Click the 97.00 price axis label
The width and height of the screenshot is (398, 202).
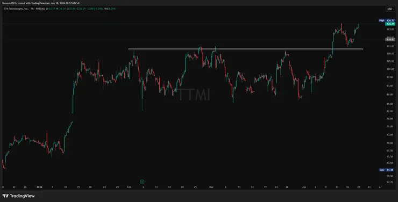(390, 77)
